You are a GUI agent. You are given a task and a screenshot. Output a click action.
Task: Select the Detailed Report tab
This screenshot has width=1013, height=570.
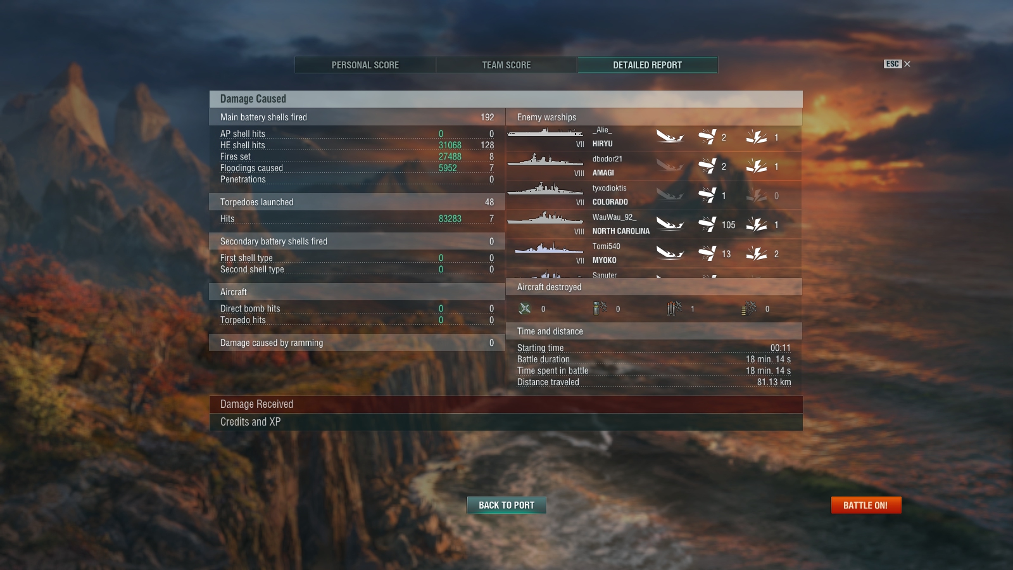[648, 65]
